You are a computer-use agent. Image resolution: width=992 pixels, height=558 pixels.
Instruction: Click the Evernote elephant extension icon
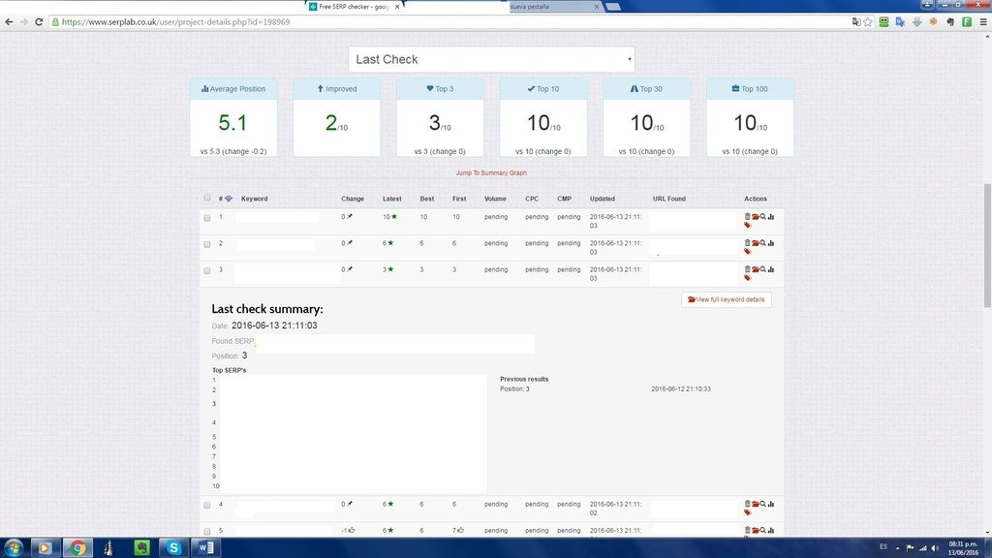point(950,22)
